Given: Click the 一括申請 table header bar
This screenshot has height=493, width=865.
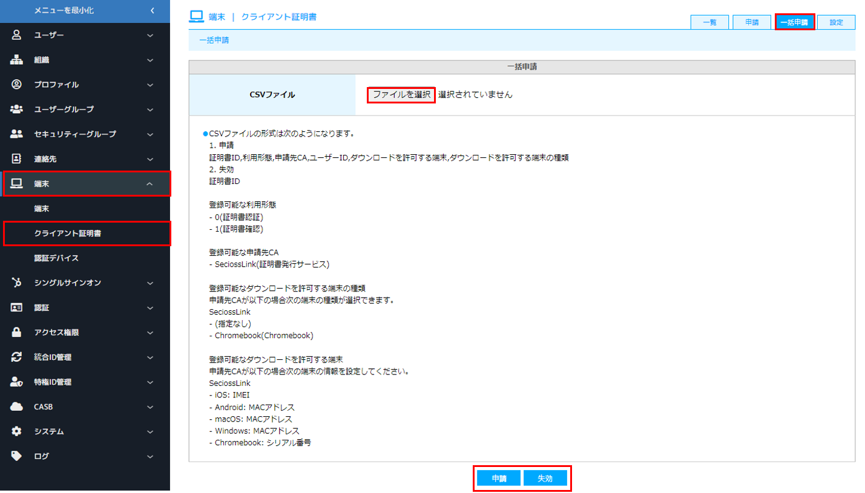Looking at the screenshot, I should pyautogui.click(x=522, y=67).
